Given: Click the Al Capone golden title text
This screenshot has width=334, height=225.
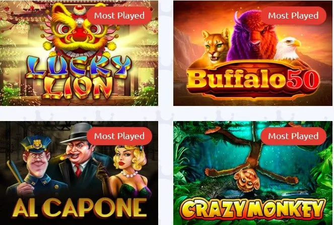Looking at the screenshot, I should pos(80,207).
